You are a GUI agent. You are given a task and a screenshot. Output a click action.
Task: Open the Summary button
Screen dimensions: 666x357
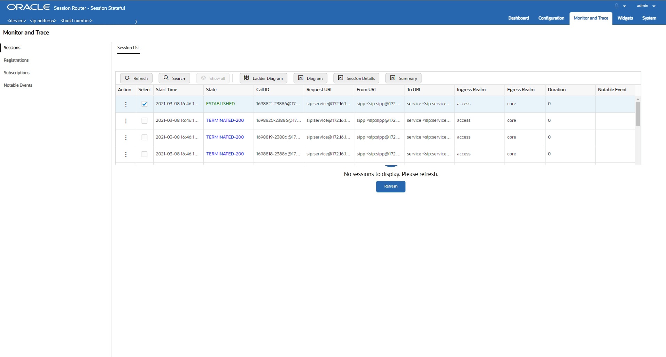pos(403,78)
